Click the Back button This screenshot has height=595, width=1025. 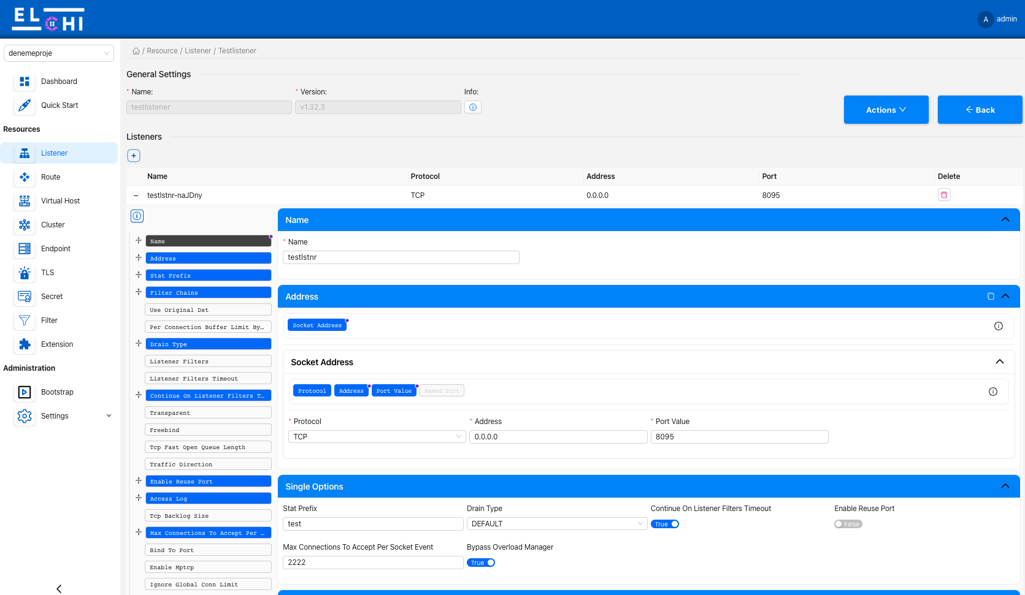980,110
